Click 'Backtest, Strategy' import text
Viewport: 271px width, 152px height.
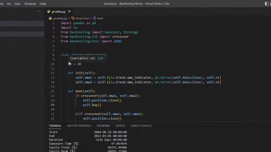(122, 32)
